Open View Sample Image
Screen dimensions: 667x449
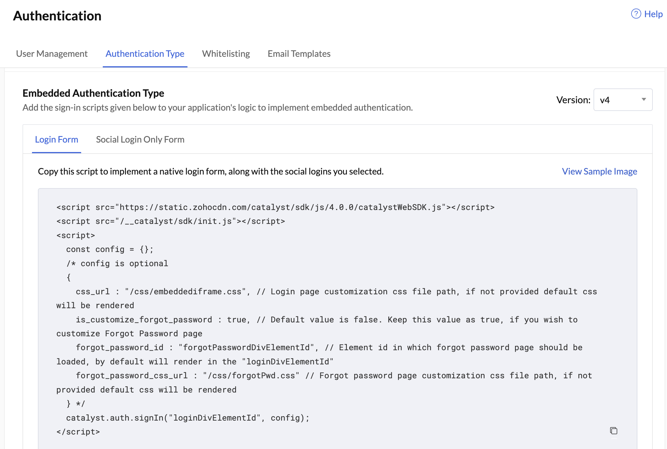point(599,171)
